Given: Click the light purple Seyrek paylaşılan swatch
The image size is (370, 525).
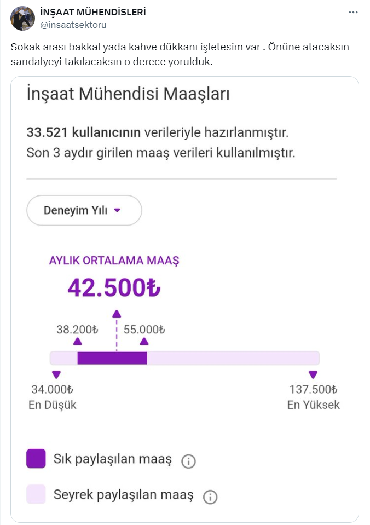Looking at the screenshot, I should click(36, 494).
